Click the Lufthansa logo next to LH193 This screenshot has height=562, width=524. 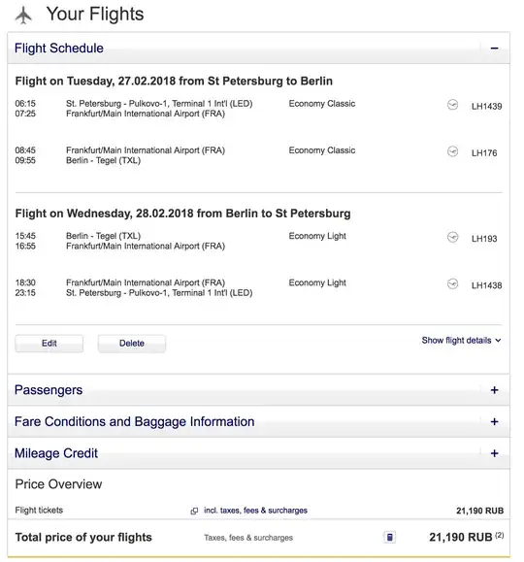452,237
